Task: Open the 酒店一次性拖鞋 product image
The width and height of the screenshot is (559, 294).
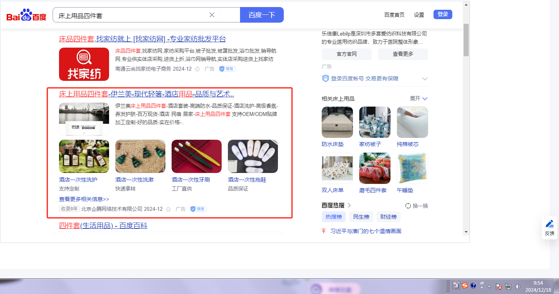Action: tap(253, 156)
